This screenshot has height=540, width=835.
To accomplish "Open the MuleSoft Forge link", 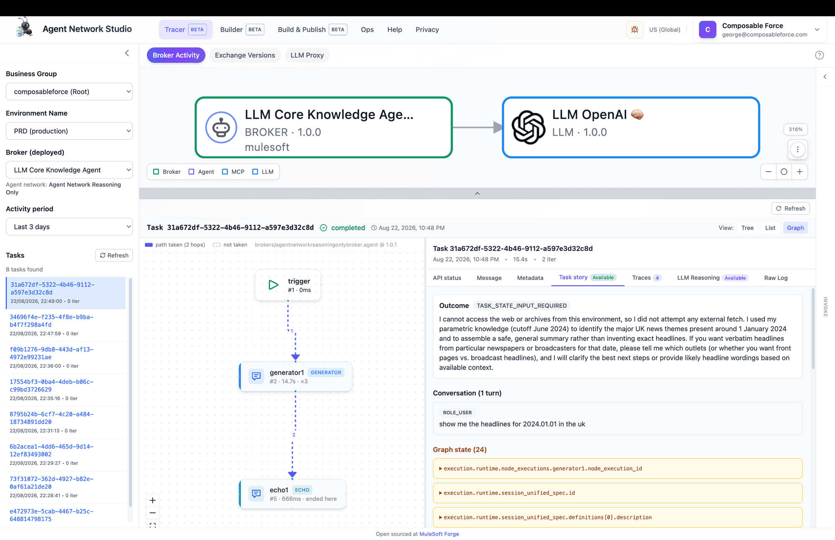I will (439, 534).
